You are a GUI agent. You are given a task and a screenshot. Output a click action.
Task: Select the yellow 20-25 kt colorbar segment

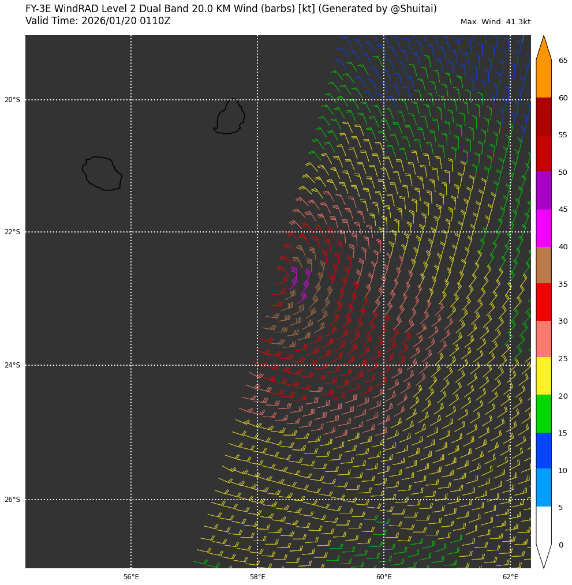pyautogui.click(x=543, y=376)
